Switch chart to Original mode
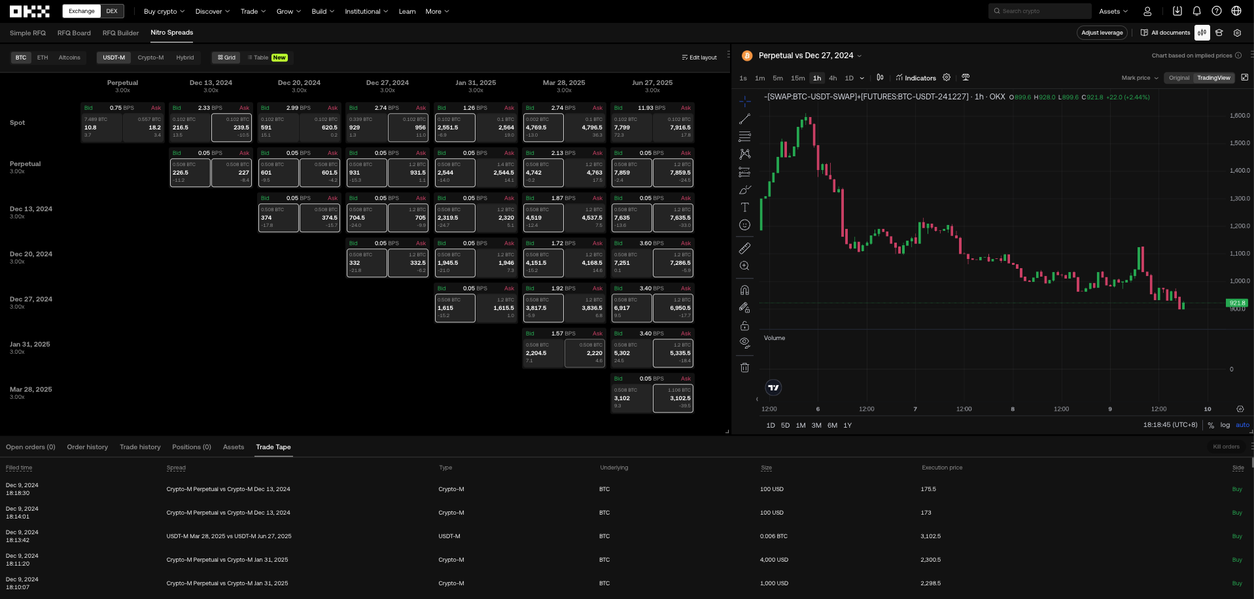The height and width of the screenshot is (599, 1254). [x=1179, y=78]
